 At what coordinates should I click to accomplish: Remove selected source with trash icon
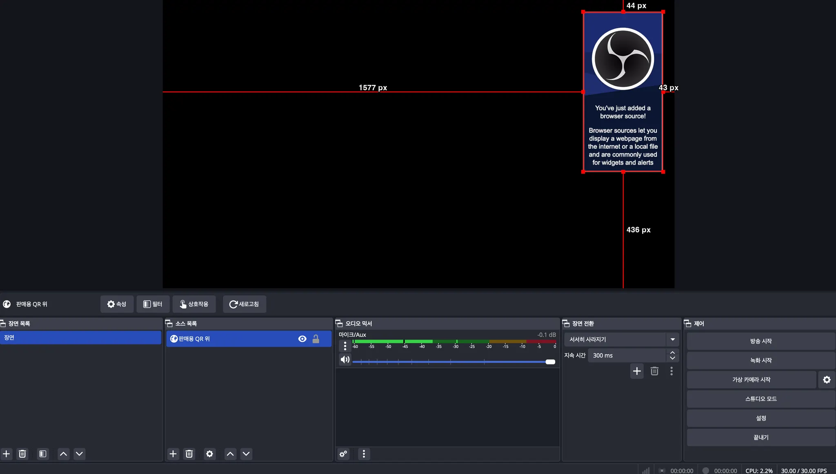[x=189, y=454]
